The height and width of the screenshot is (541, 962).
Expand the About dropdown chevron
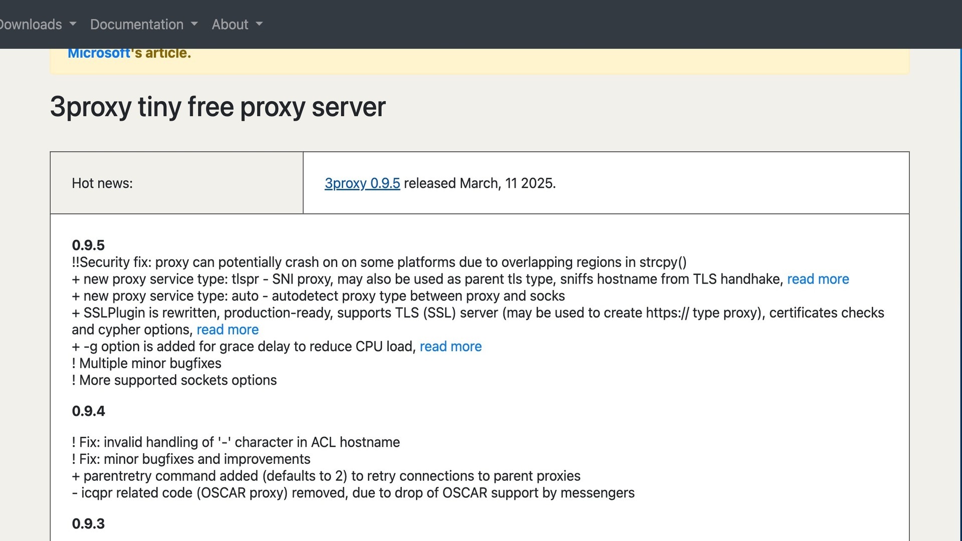tap(259, 24)
